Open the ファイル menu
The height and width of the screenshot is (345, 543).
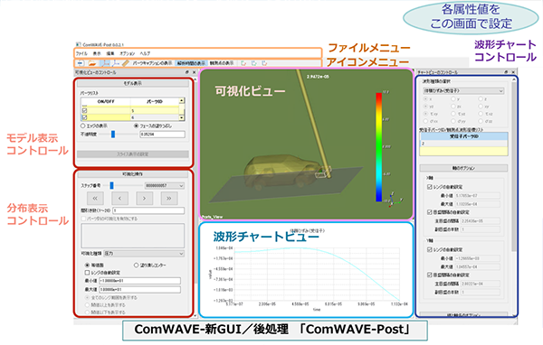[x=81, y=53]
